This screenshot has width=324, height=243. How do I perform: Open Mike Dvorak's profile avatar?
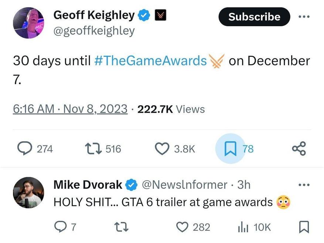coord(28,192)
